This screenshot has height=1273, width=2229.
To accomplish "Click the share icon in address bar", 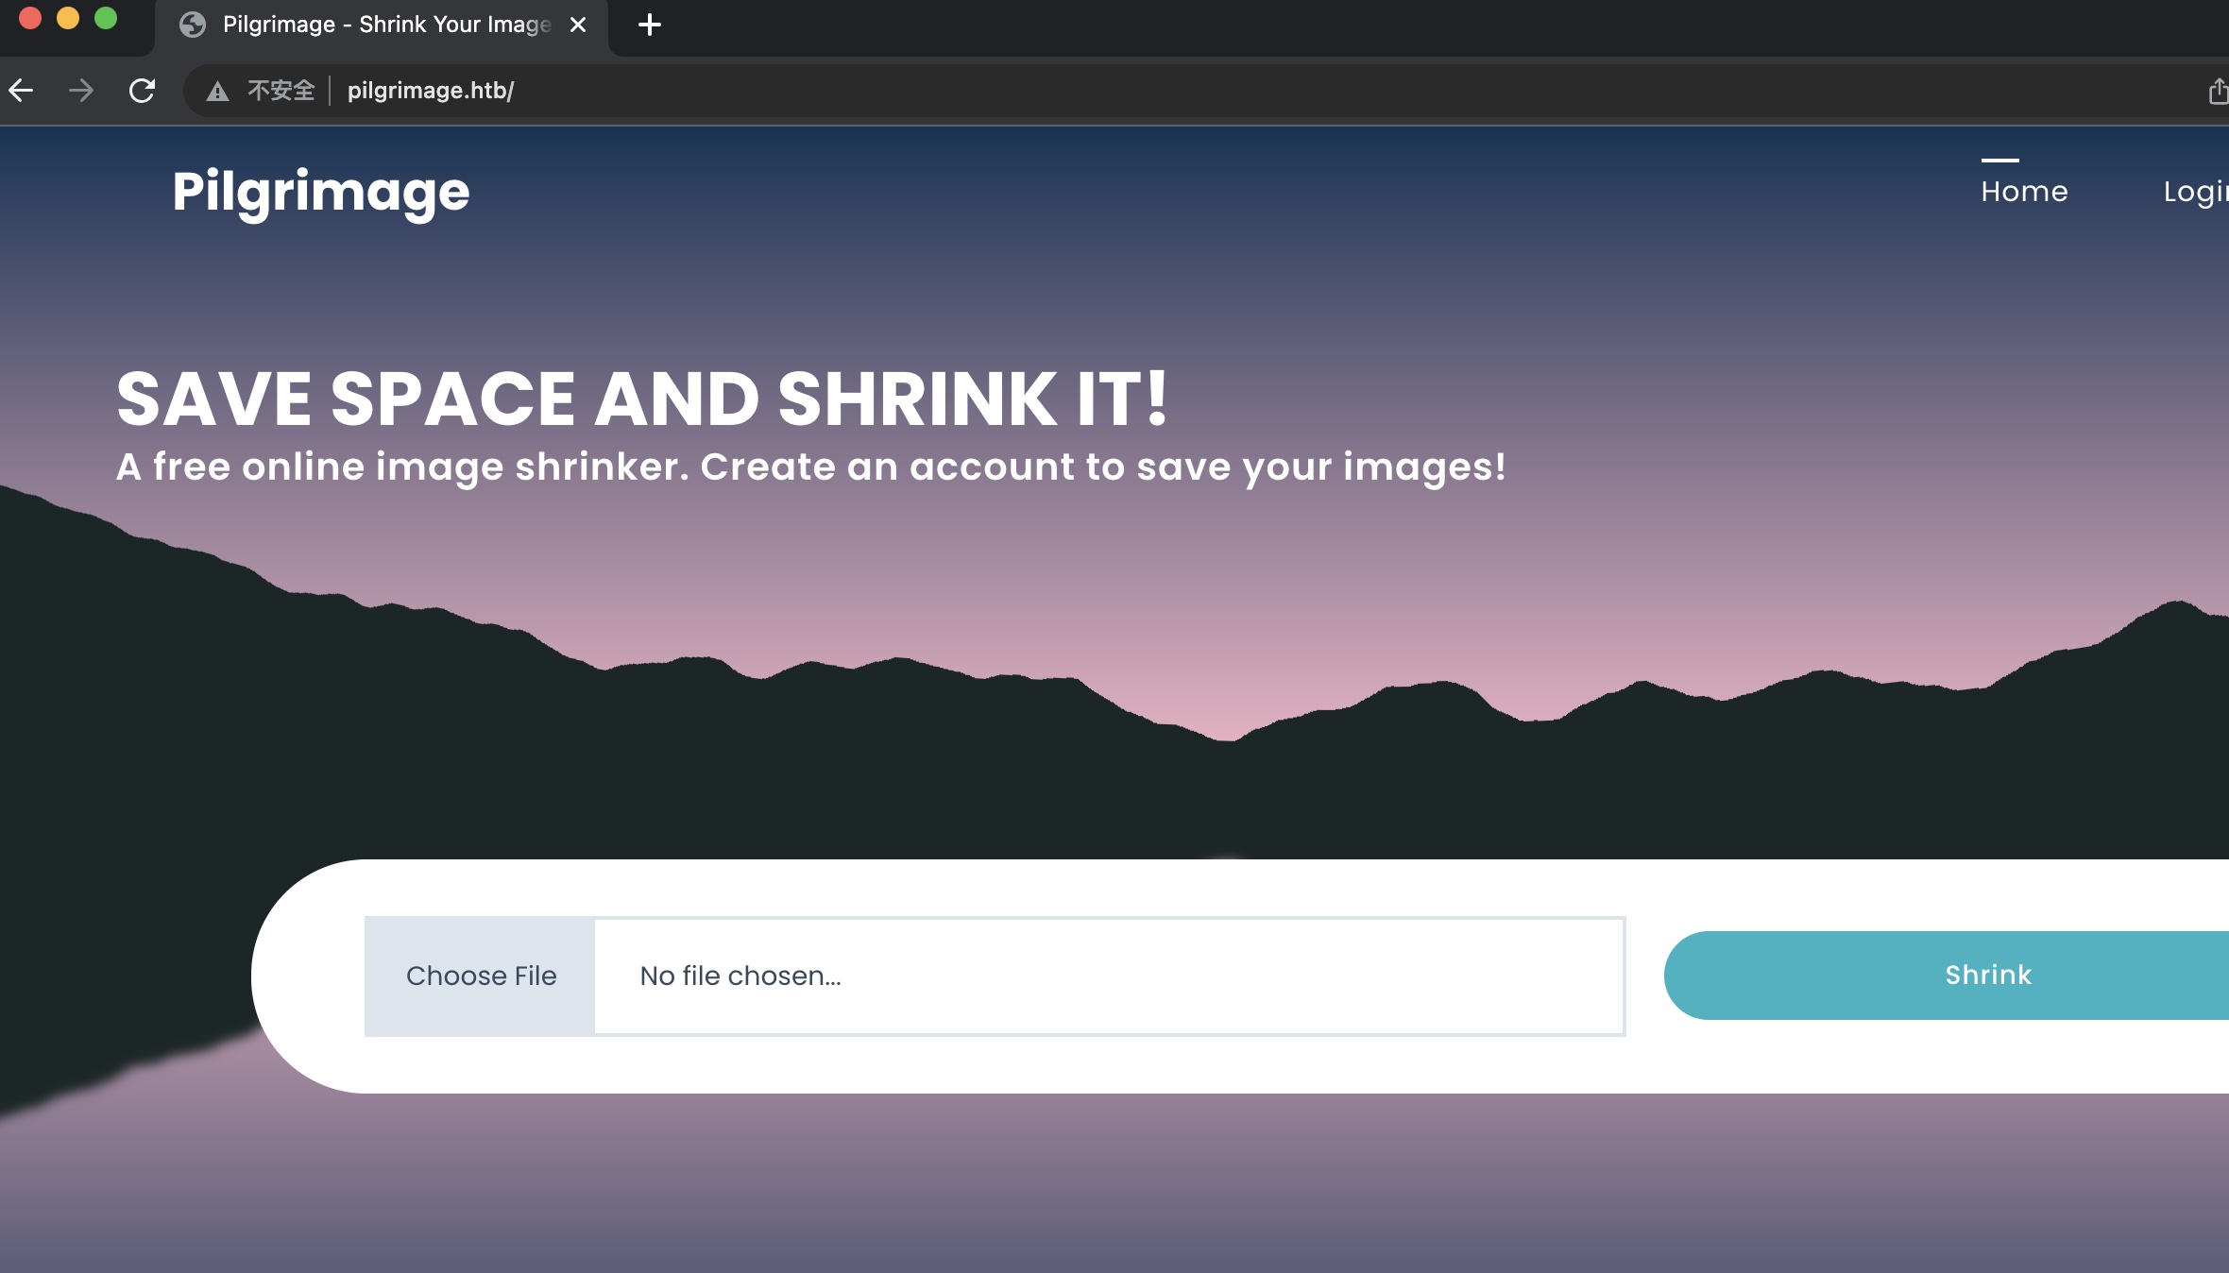I will [x=2217, y=92].
